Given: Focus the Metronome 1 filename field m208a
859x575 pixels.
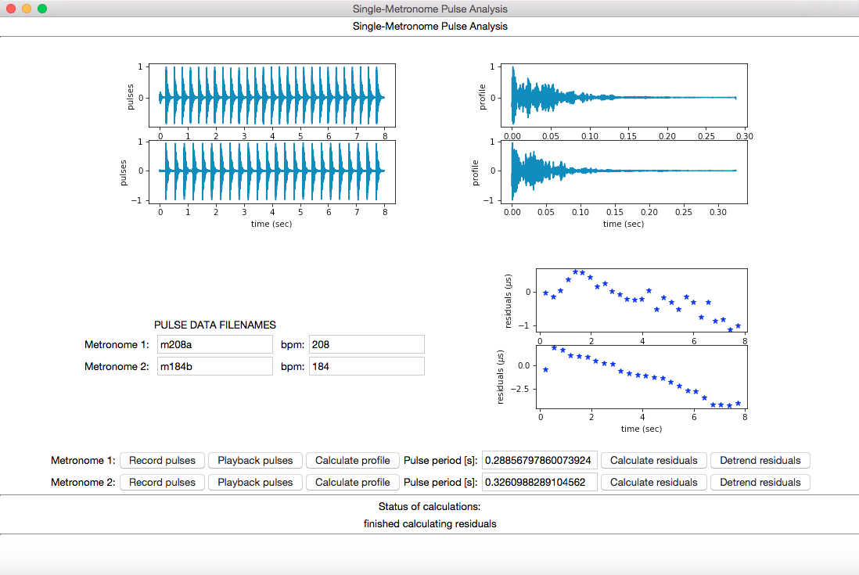Looking at the screenshot, I should point(214,344).
